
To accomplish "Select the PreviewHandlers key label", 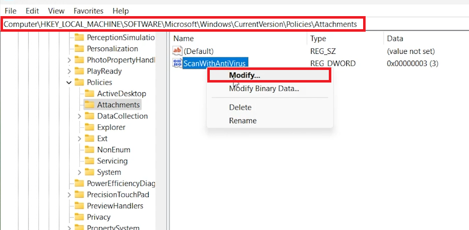I will click(115, 206).
